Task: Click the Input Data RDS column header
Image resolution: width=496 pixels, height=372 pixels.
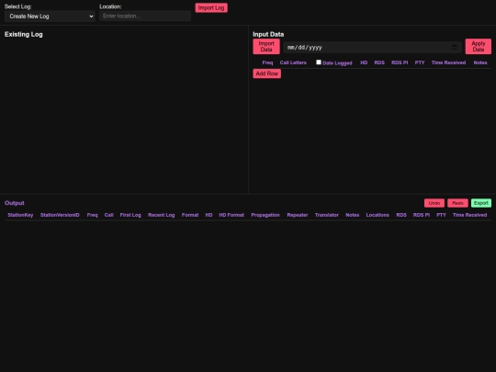Action: click(x=379, y=62)
